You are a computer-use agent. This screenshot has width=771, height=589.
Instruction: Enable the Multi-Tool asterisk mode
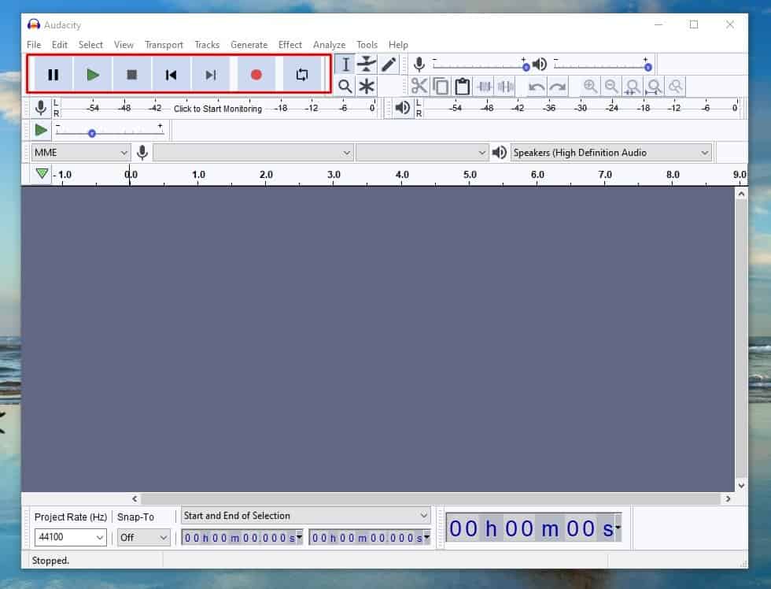click(x=367, y=87)
